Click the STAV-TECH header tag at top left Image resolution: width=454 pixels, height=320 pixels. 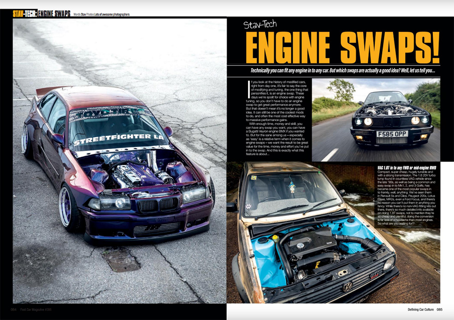pos(41,13)
